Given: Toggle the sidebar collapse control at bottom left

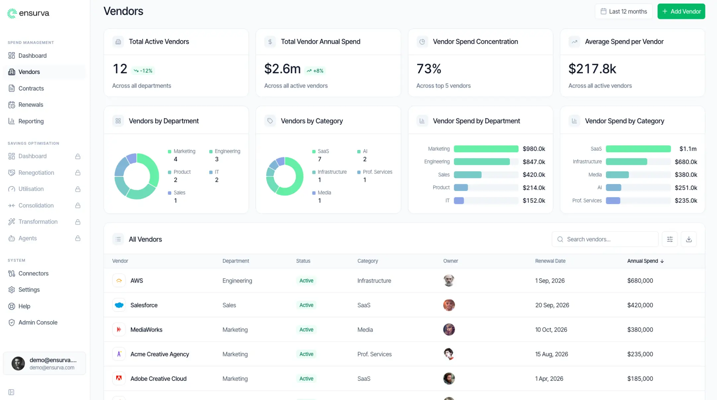Looking at the screenshot, I should [x=12, y=392].
